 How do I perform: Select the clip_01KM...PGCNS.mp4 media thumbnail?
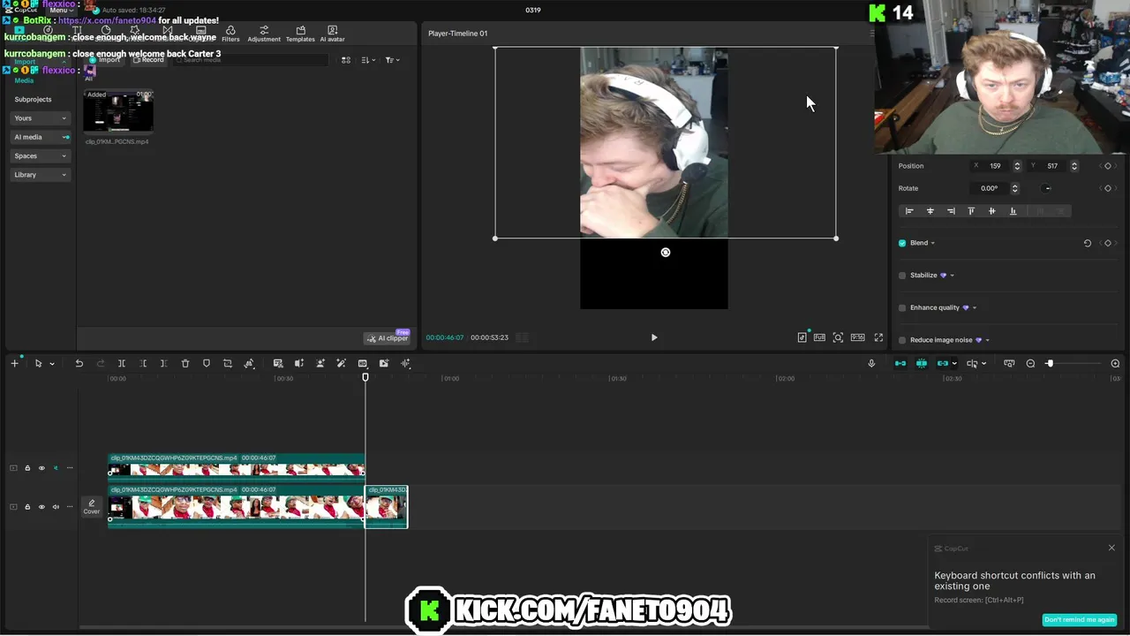pos(118,110)
